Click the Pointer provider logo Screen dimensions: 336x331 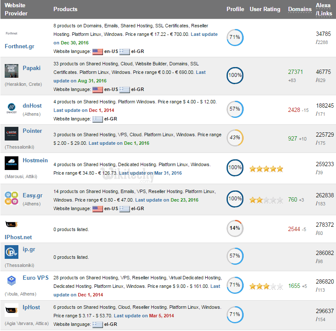tap(12, 134)
